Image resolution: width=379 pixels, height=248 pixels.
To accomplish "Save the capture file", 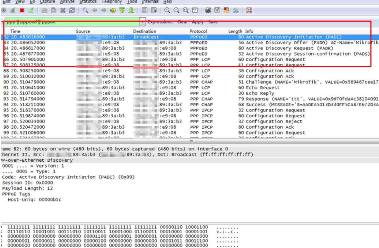I will click(54, 10).
